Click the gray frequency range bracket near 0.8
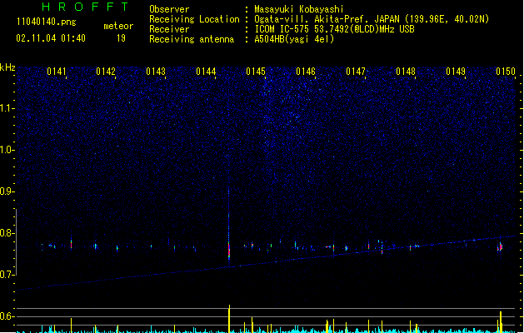Screen dimensions: 524x333 pyautogui.click(x=16, y=242)
